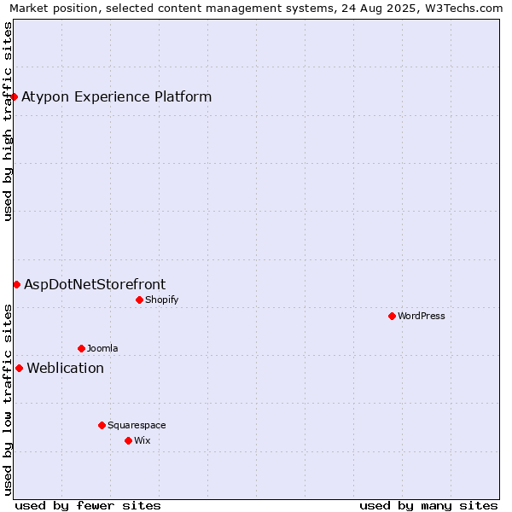Click the 'WordPress' label text

(x=422, y=316)
